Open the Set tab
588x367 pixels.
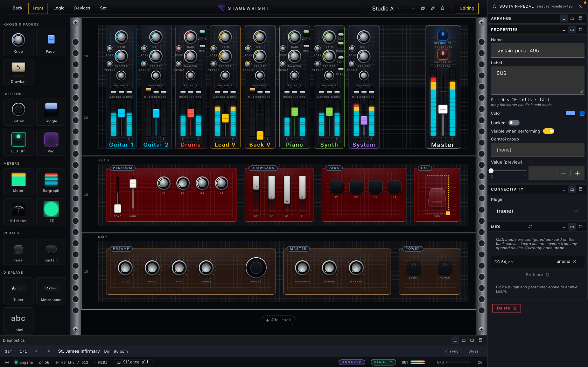[x=103, y=8]
